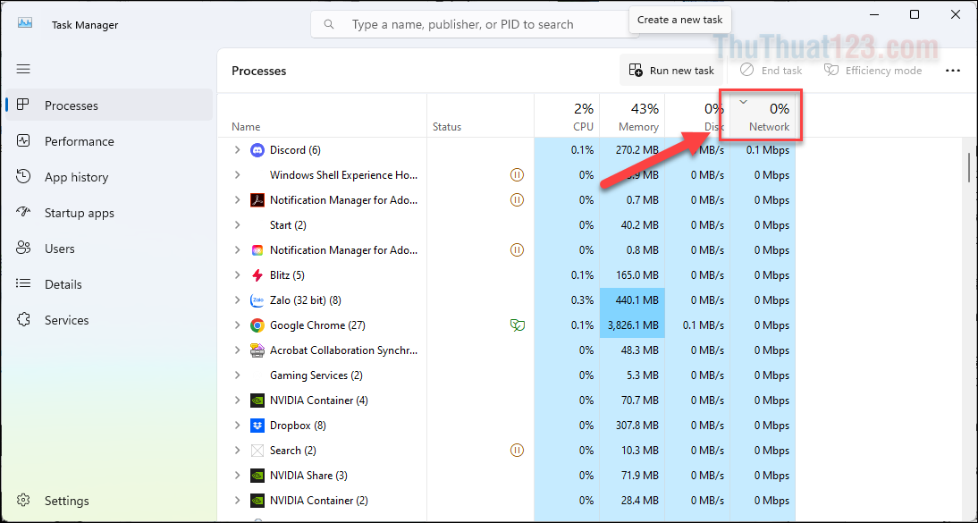This screenshot has width=978, height=523.
Task: Click the End task button
Action: (771, 71)
